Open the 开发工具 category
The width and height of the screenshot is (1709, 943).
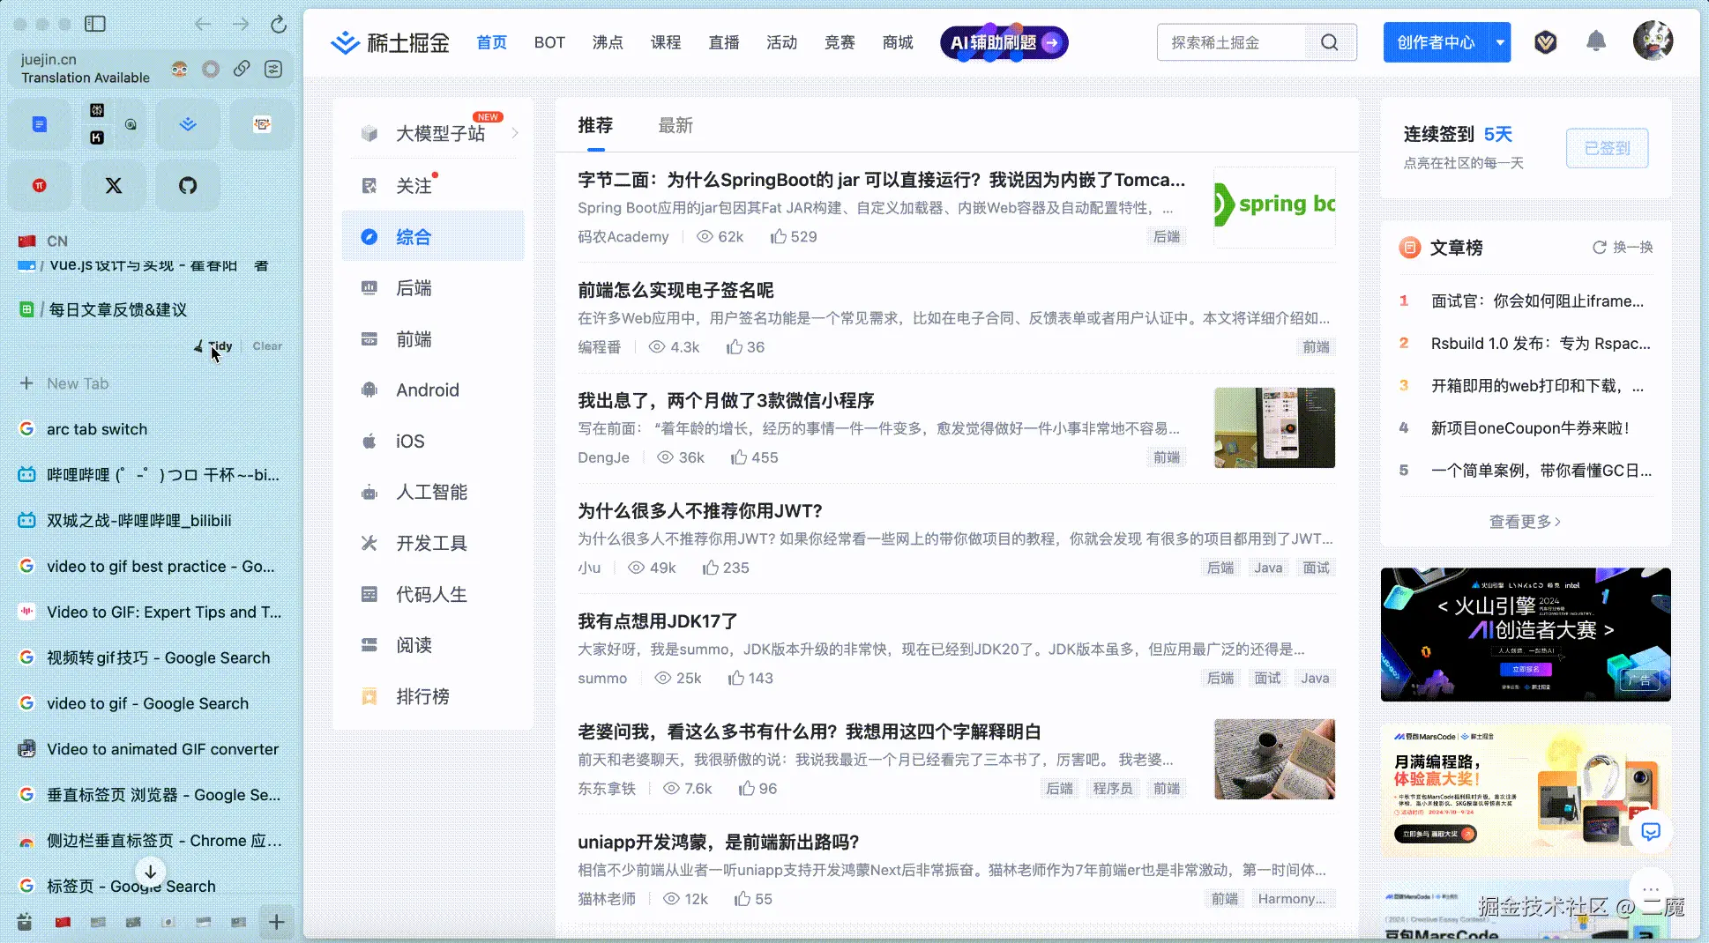tap(433, 543)
